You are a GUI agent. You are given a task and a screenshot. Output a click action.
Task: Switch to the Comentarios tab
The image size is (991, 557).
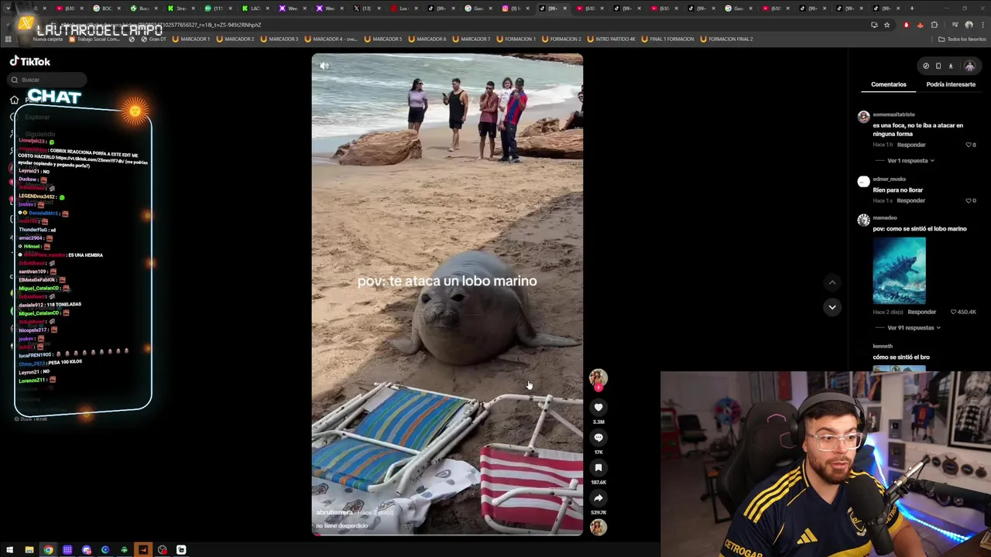click(888, 84)
